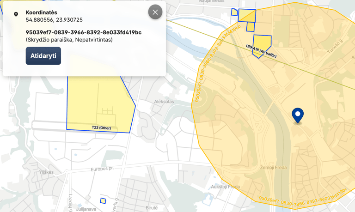Select the URKA18 (Air traffic) zone
The width and height of the screenshot is (355, 212).
(x=261, y=45)
